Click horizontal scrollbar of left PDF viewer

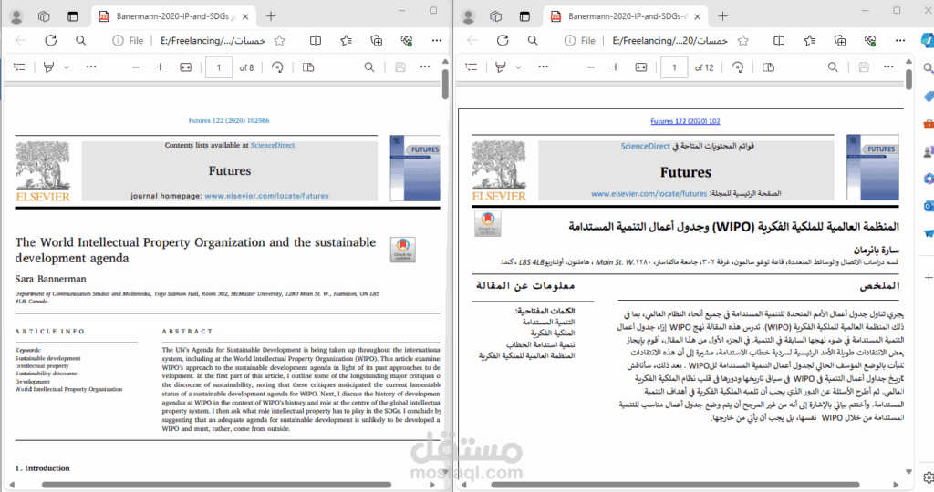[216, 485]
